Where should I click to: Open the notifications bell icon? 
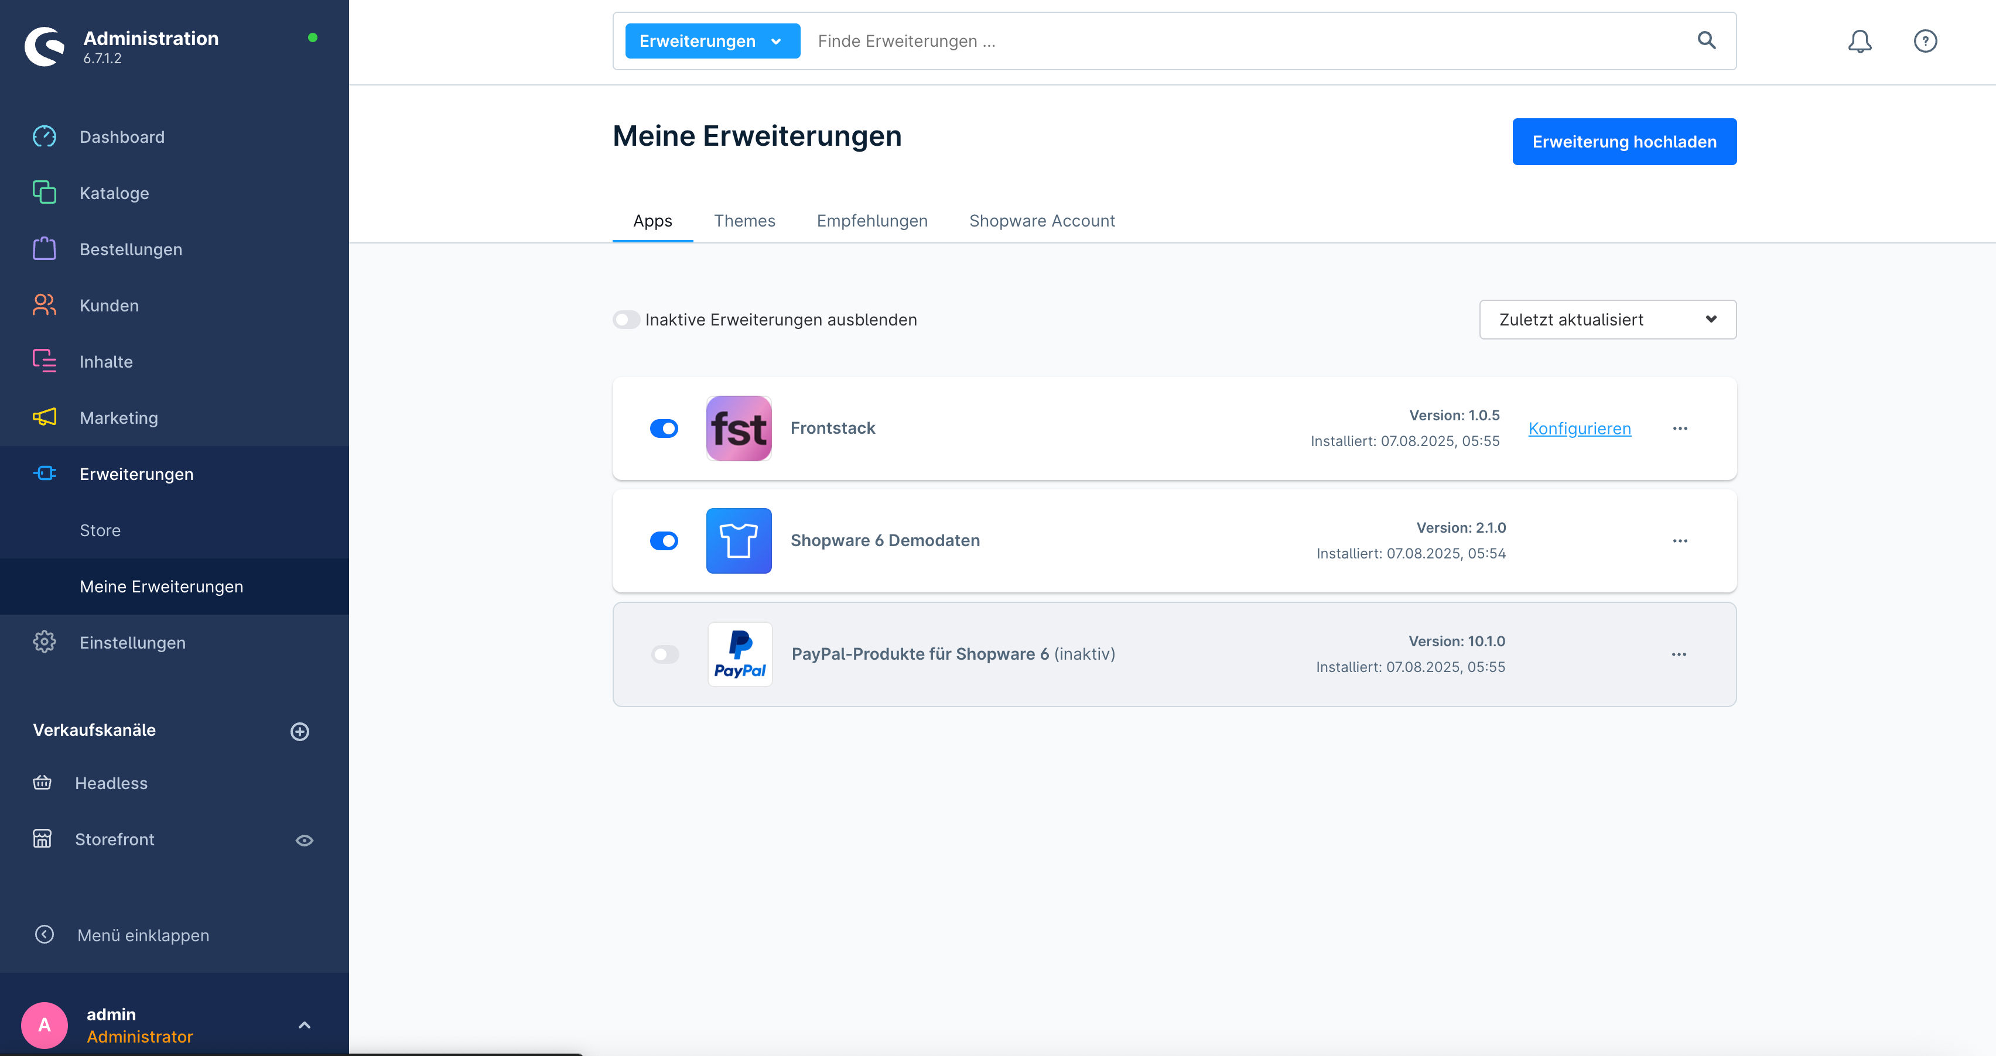point(1859,41)
